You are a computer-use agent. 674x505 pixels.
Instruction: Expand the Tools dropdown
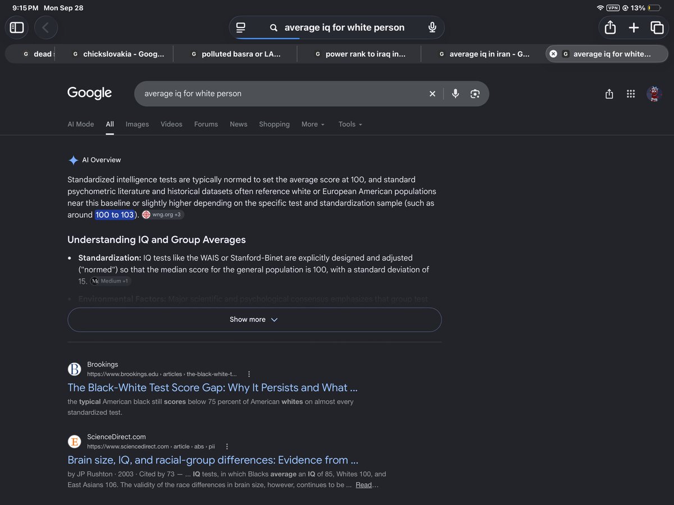click(350, 124)
